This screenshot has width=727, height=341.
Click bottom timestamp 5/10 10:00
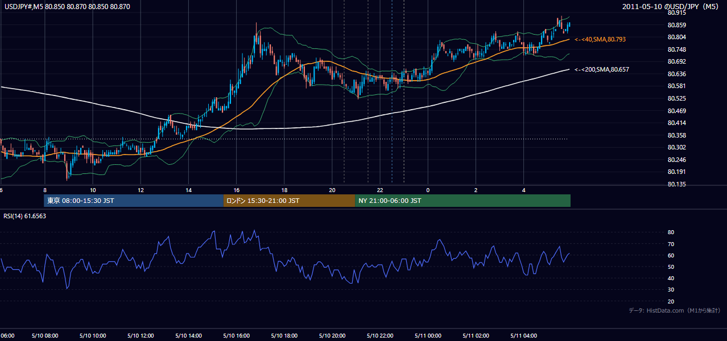[92, 336]
